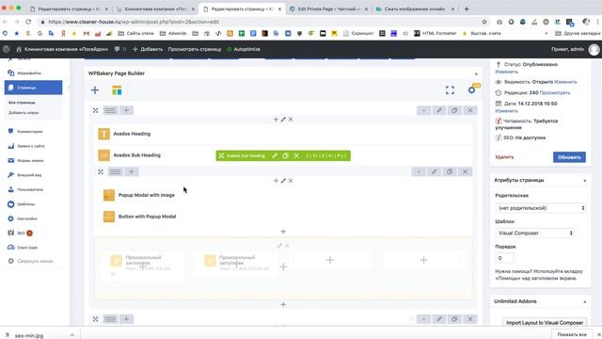Screen dimensions: 602x339
Task: Delete the inner row
Action: click(x=465, y=171)
